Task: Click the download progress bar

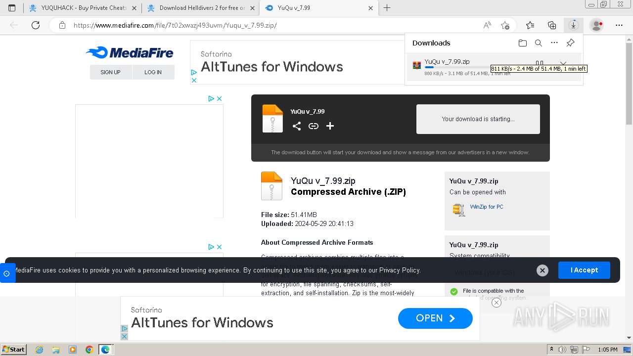Action: click(x=457, y=67)
